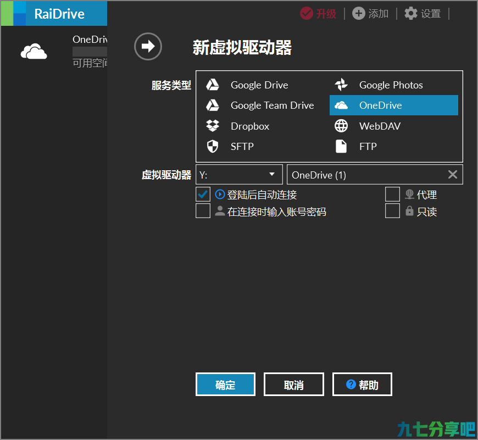Click the 升级 upgrade button
Viewport: 478px width, 440px height.
318,13
